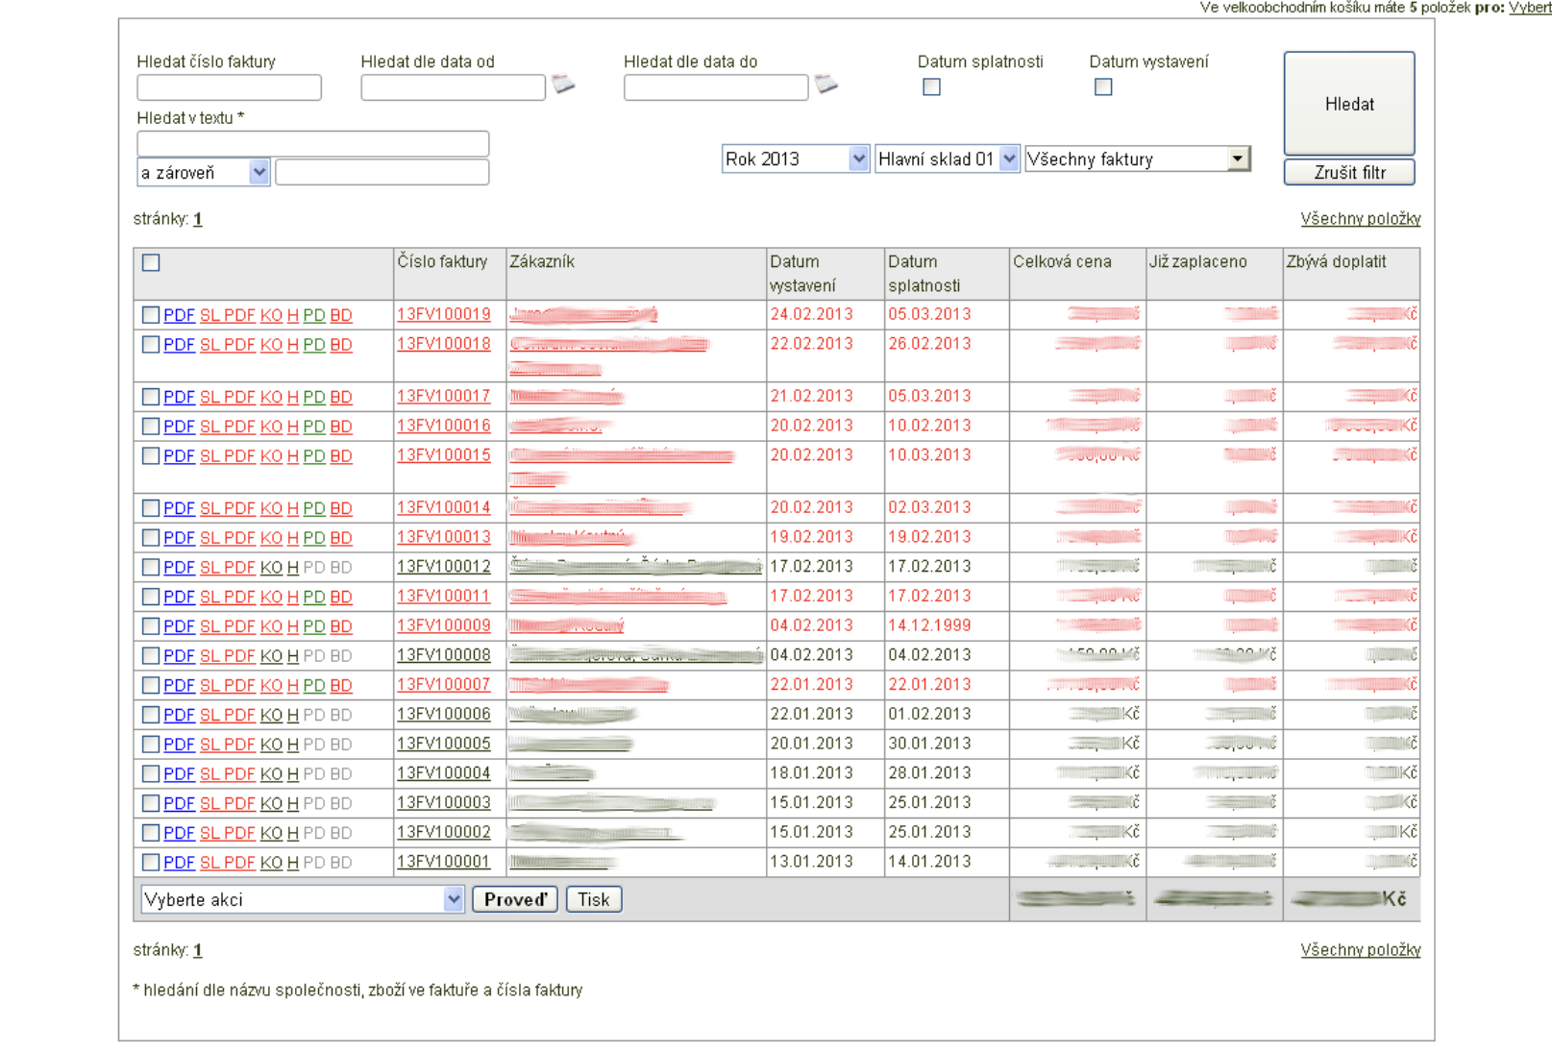The height and width of the screenshot is (1051, 1552).
Task: Expand the Rok 2013 year dropdown
Action: click(796, 159)
